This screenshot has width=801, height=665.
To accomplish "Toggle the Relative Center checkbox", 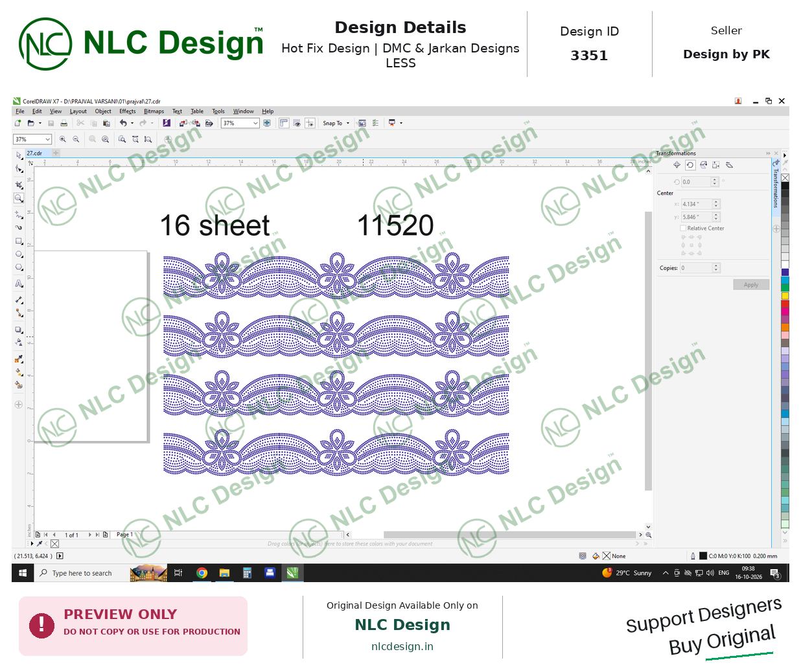I will [x=683, y=228].
